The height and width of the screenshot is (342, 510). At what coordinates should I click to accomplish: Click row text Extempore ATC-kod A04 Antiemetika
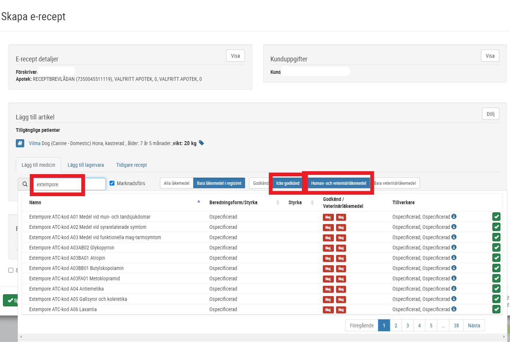[x=66, y=289]
